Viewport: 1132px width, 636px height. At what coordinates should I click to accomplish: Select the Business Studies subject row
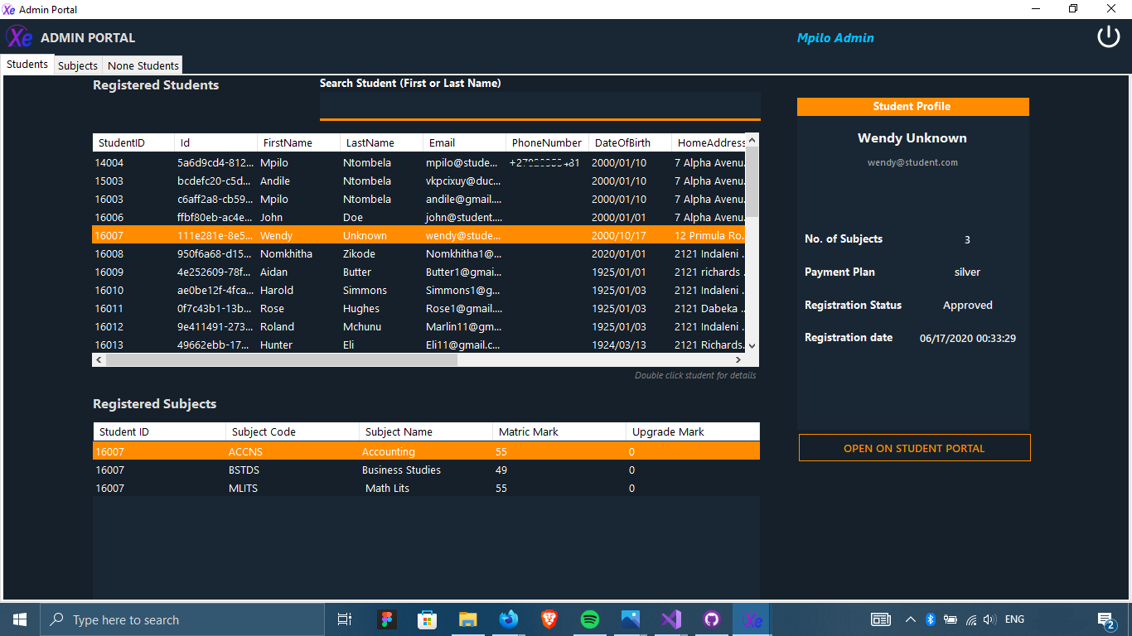click(401, 470)
